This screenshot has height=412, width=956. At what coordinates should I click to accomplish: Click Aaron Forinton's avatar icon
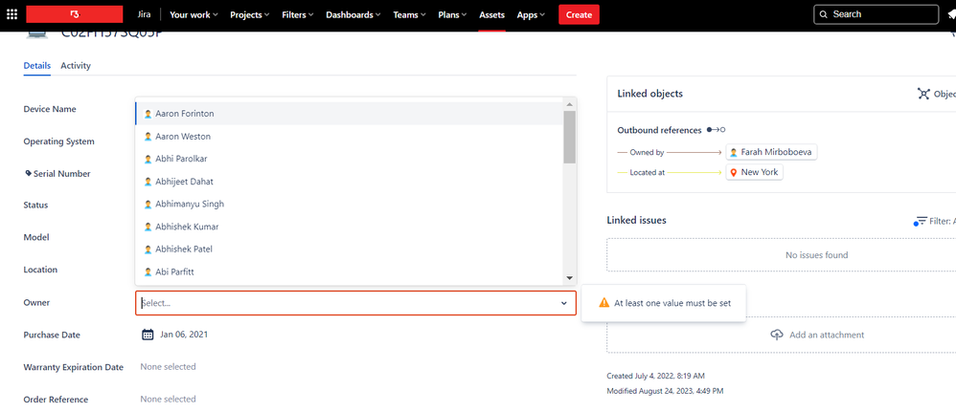(x=148, y=114)
